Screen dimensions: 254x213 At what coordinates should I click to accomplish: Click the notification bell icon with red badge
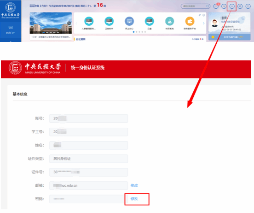point(216,6)
